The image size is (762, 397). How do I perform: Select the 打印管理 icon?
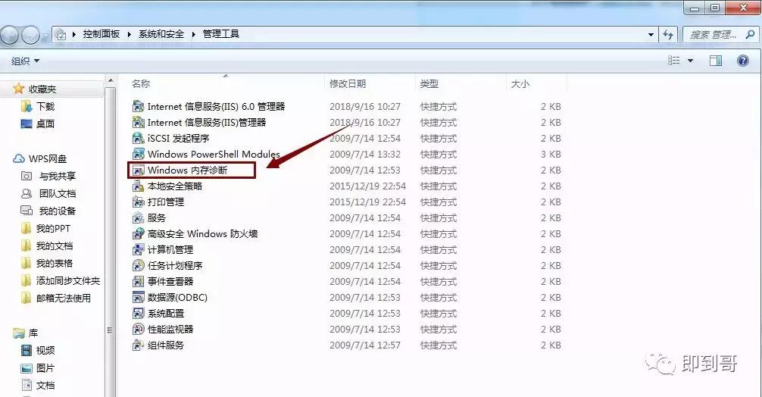[x=139, y=202]
